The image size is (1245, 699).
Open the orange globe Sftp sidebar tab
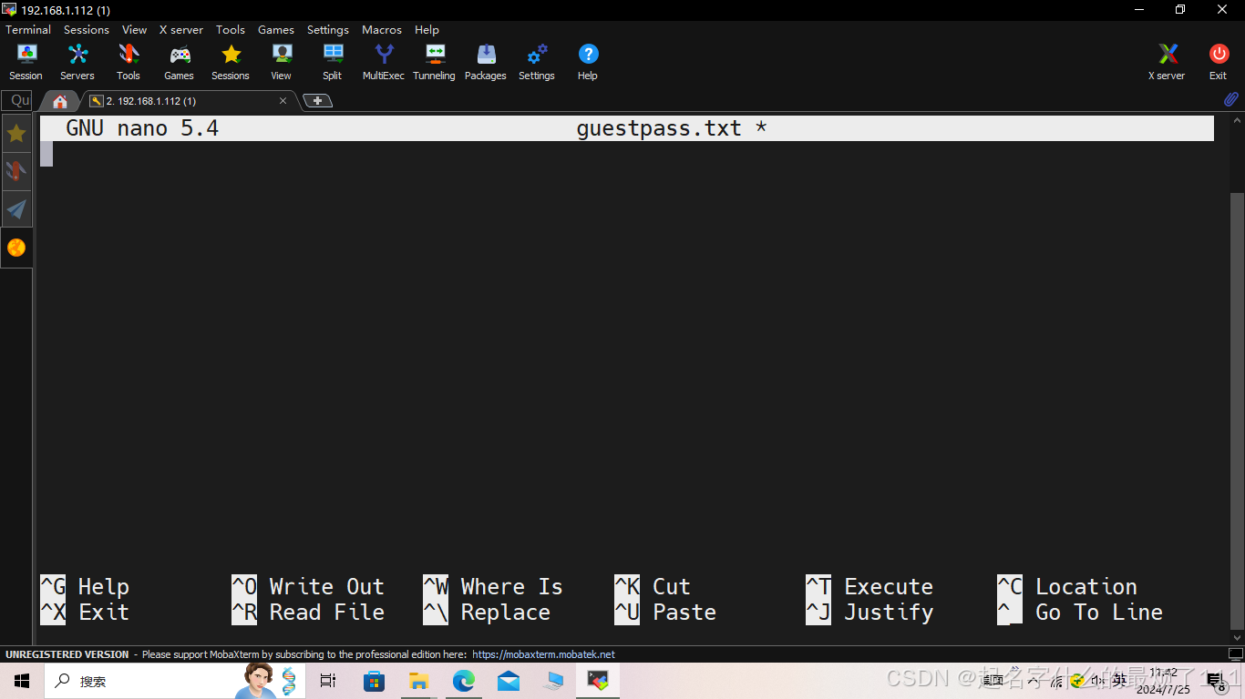tap(16, 248)
